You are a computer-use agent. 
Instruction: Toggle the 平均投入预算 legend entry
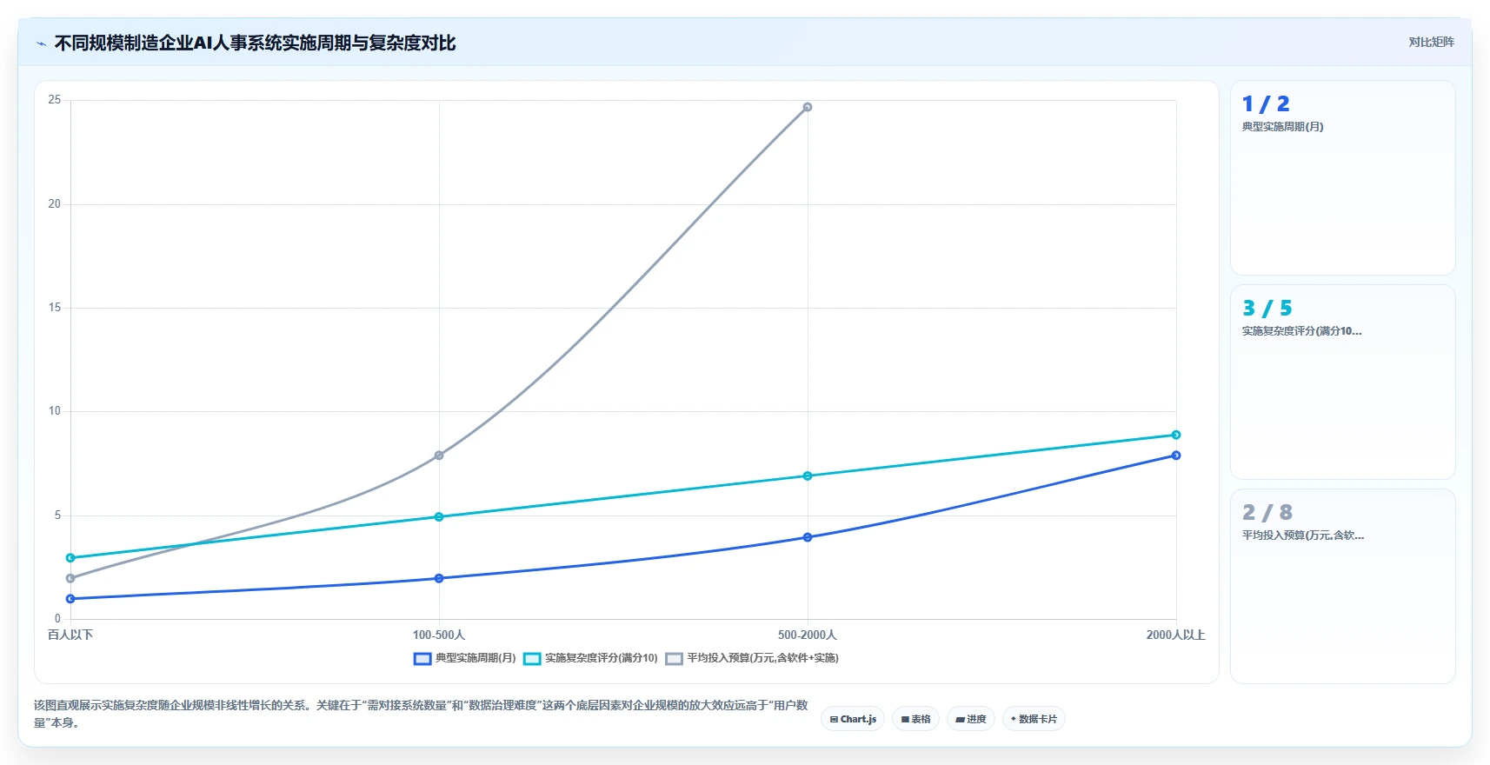point(752,658)
